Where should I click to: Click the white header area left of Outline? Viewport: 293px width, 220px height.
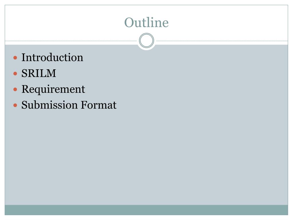[64, 22]
